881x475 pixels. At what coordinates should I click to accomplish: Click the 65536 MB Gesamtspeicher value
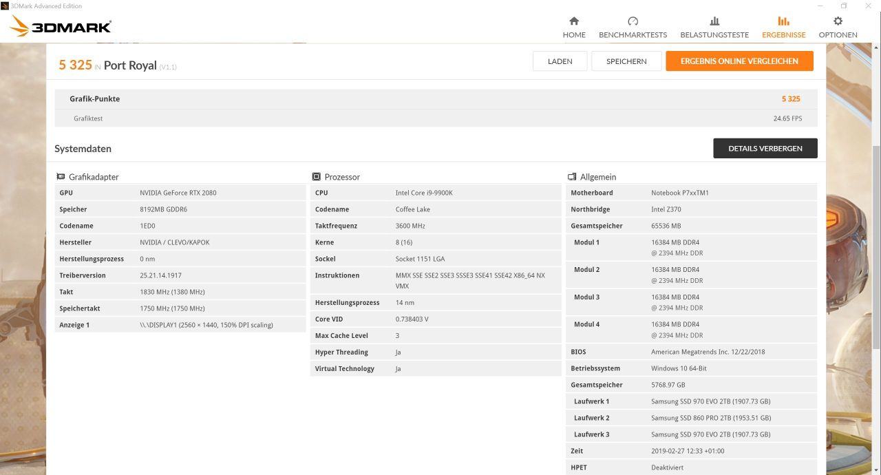click(x=666, y=226)
